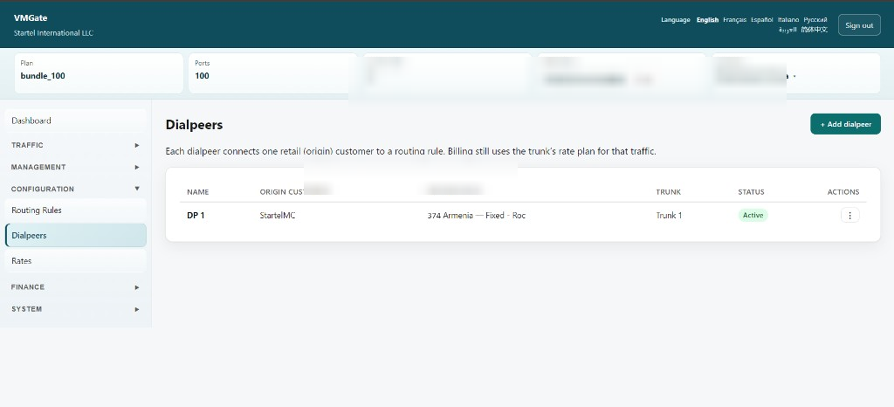Click the VMGate logo title
This screenshot has width=894, height=407.
pyautogui.click(x=31, y=18)
